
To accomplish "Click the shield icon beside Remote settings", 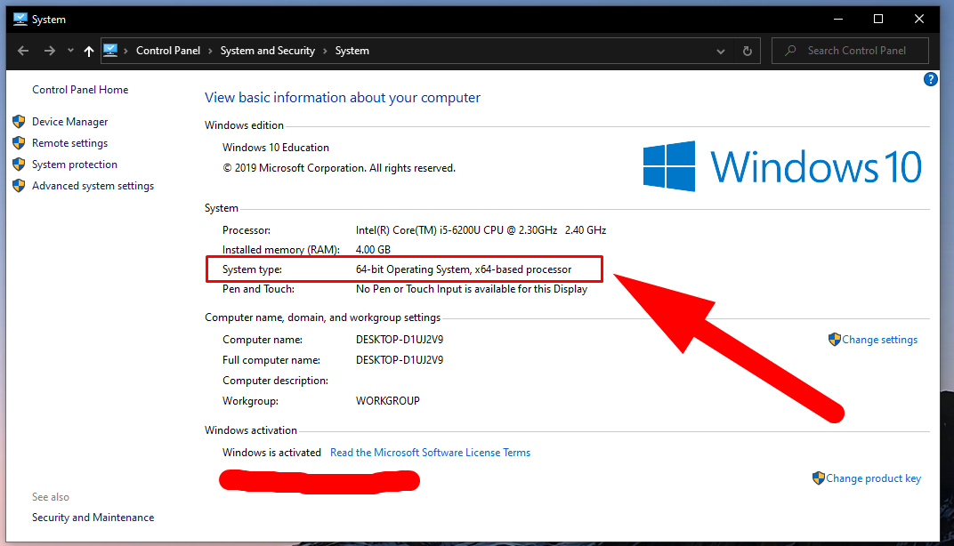I will (x=19, y=143).
